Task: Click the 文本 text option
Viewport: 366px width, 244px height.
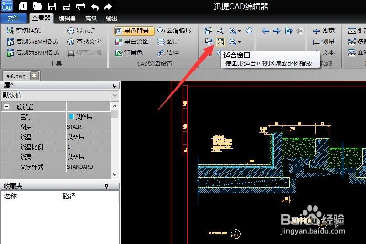Action: (328, 53)
